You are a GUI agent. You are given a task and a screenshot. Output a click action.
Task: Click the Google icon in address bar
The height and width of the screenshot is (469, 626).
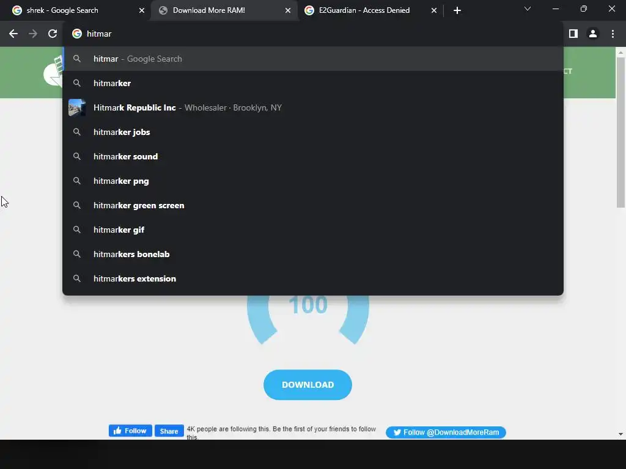[76, 34]
